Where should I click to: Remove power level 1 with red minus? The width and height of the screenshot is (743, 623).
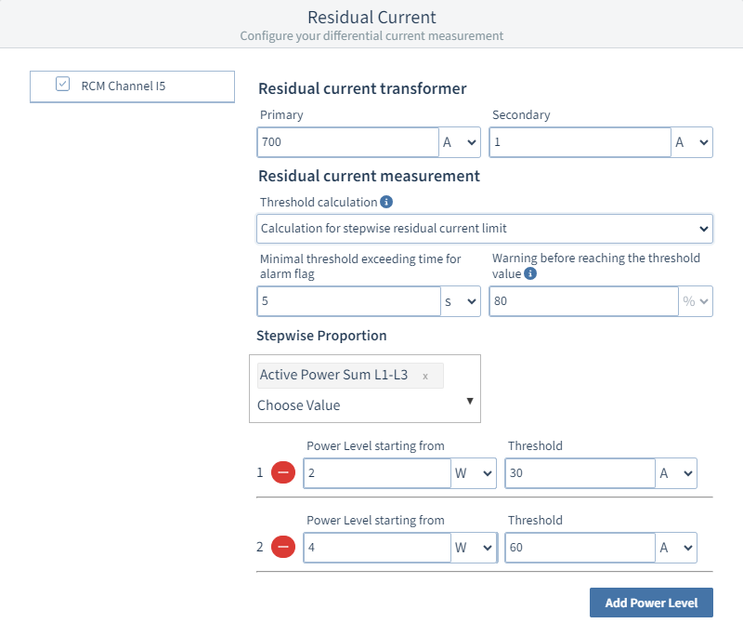(284, 472)
